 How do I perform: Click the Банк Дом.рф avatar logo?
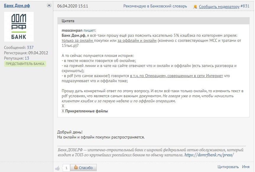coord(19,27)
